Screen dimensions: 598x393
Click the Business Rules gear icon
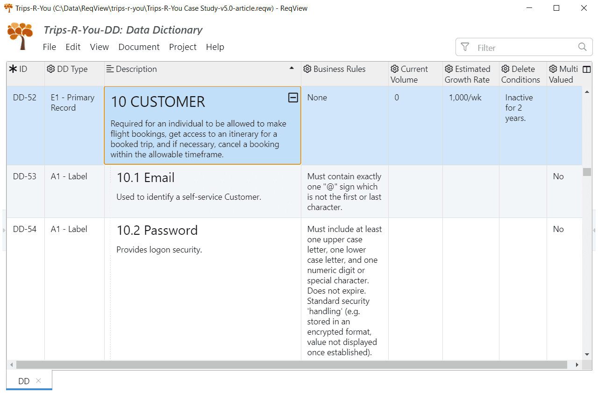coord(307,70)
